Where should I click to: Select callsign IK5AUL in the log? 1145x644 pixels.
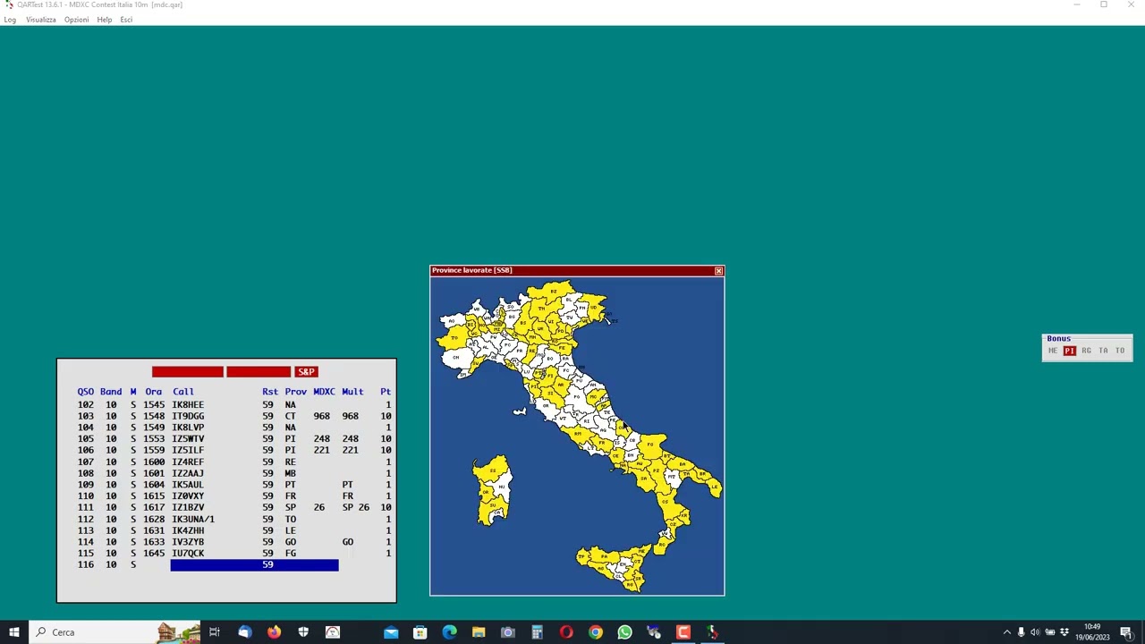click(188, 485)
